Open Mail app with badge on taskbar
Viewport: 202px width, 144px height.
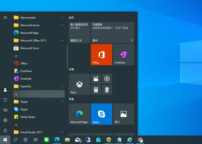pos(78,140)
